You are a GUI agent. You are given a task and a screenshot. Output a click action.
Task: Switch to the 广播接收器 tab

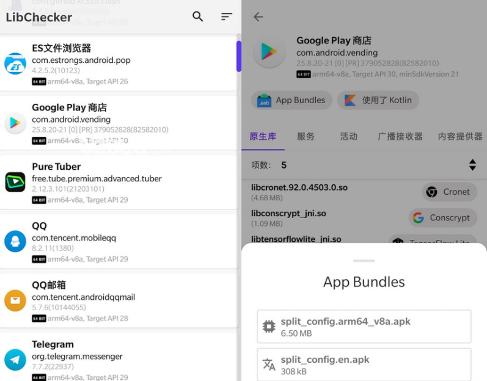(x=400, y=137)
